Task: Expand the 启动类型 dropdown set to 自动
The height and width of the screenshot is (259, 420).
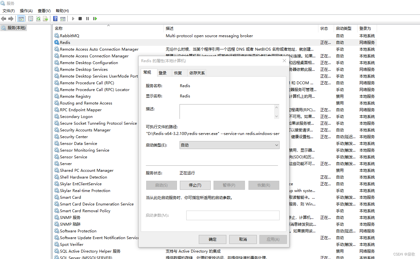Action: point(229,145)
